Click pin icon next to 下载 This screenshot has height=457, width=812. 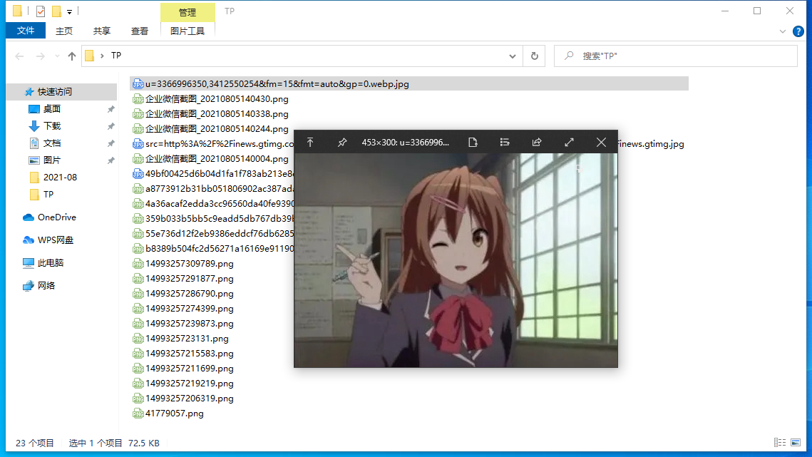(111, 126)
